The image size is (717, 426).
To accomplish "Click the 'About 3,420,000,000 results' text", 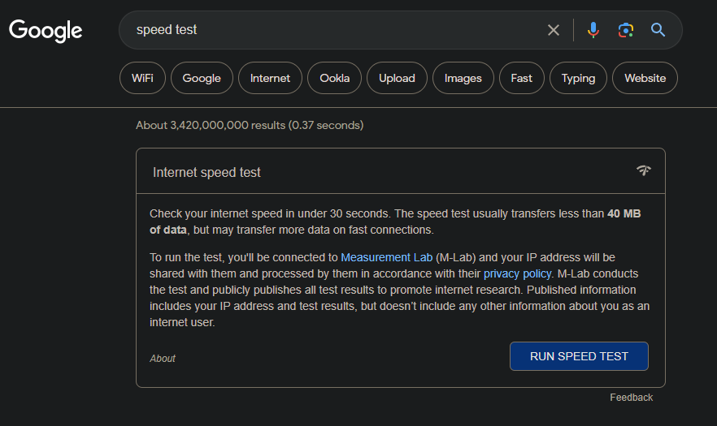I will coord(210,125).
